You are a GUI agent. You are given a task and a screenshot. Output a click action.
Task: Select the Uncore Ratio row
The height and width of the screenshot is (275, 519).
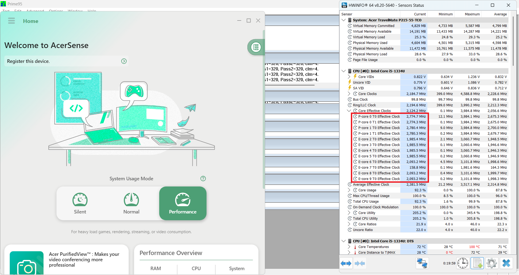tap(428, 230)
